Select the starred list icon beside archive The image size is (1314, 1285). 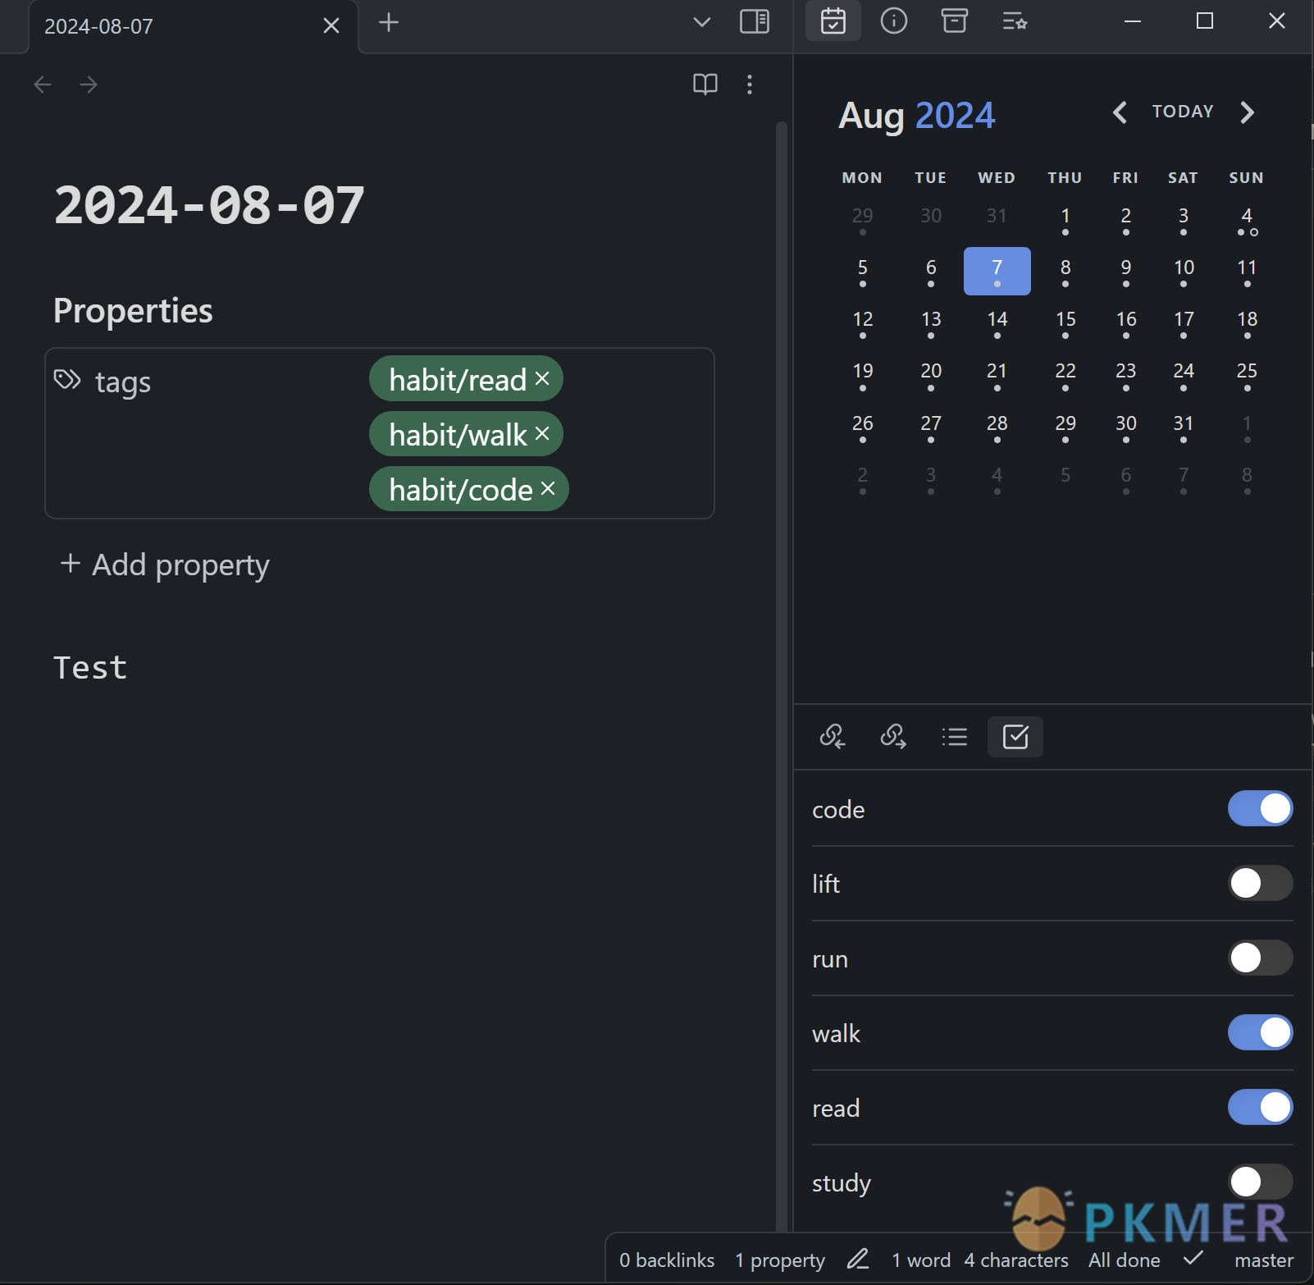(x=1015, y=21)
